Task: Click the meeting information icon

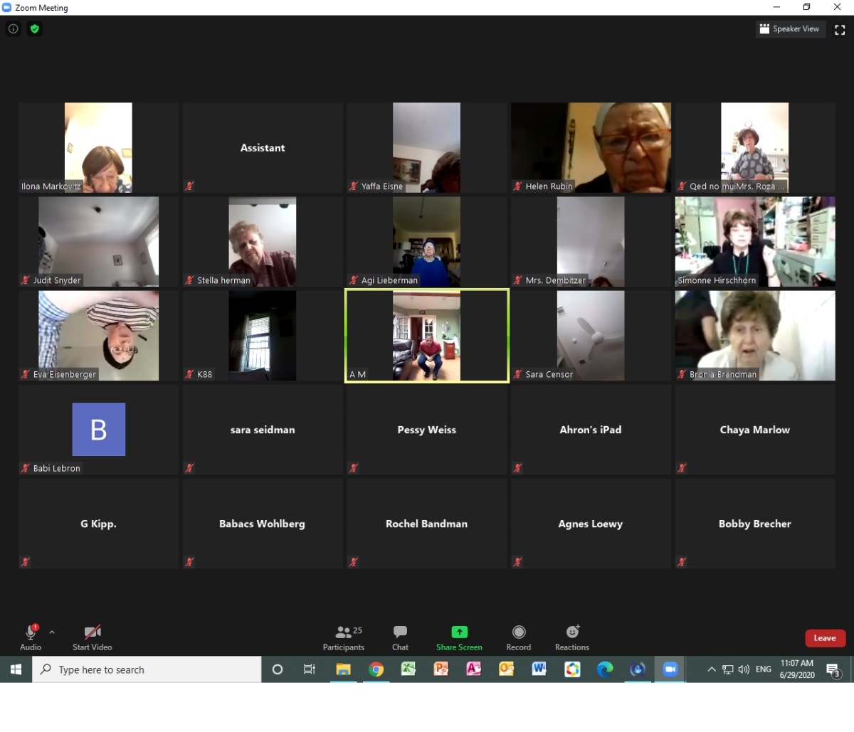Action: (x=13, y=29)
